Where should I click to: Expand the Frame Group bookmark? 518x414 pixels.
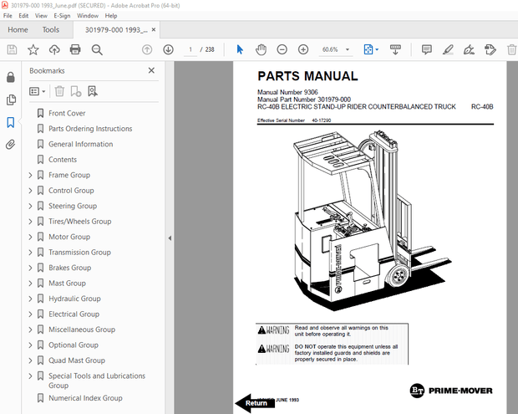pos(30,175)
